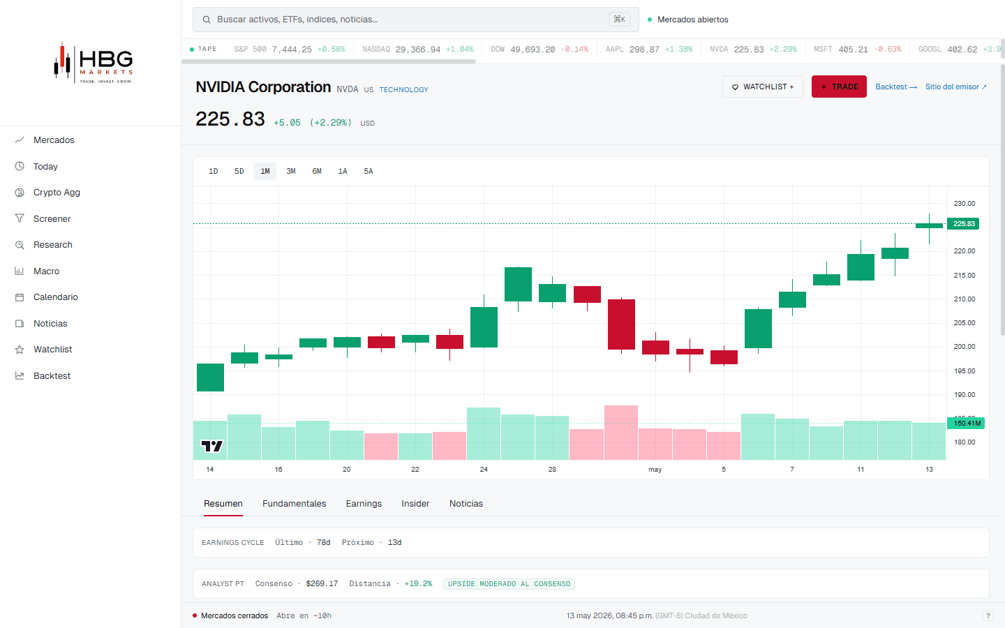Viewport: 1005px width, 628px height.
Task: Switch to the Insider tab
Action: point(415,504)
